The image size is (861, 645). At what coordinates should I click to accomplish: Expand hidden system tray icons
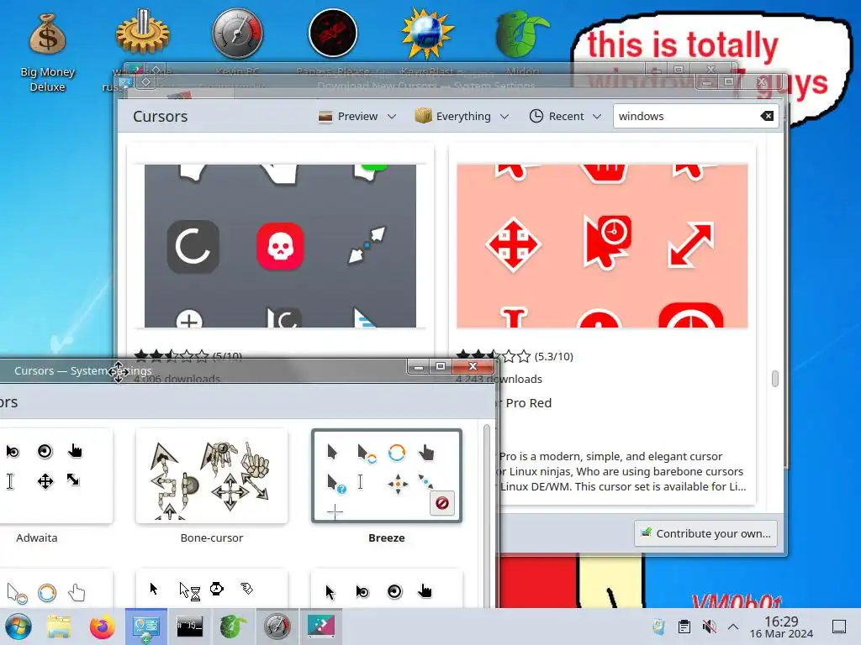point(733,627)
